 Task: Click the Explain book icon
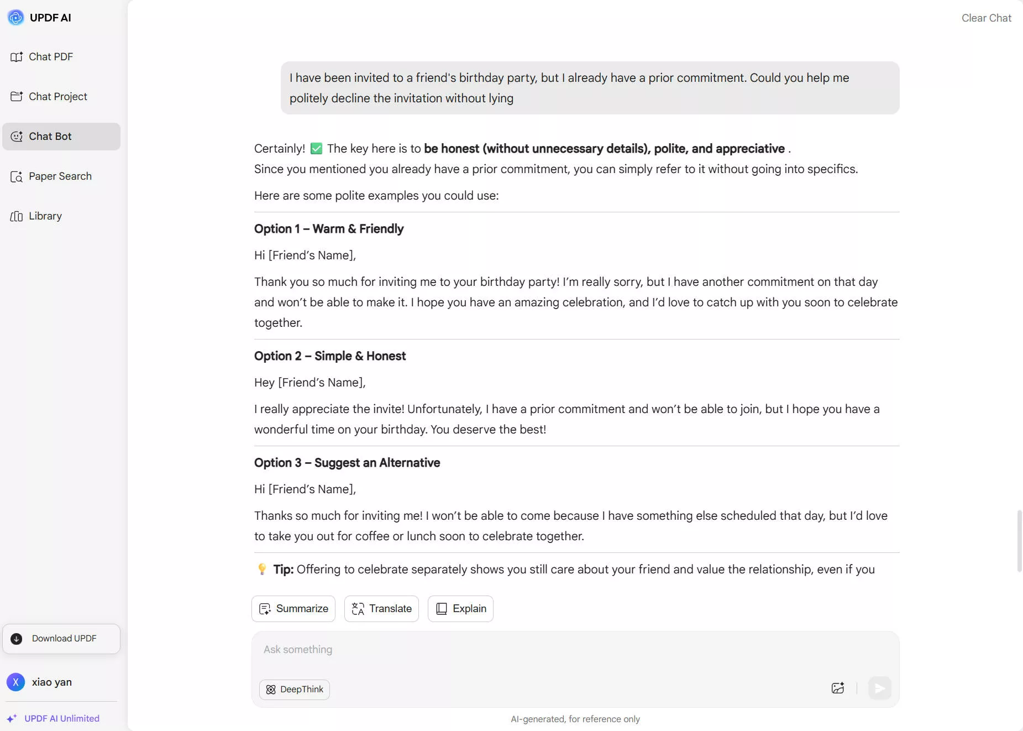pos(442,609)
